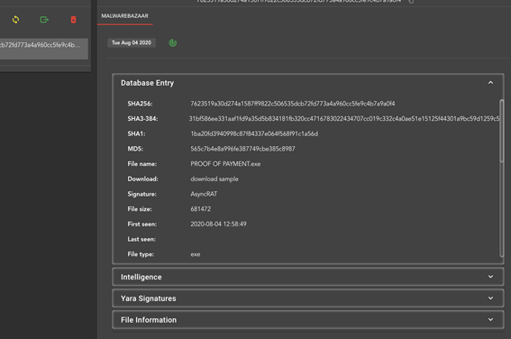511x339 pixels.
Task: Click the green export icon
Action: click(x=44, y=20)
